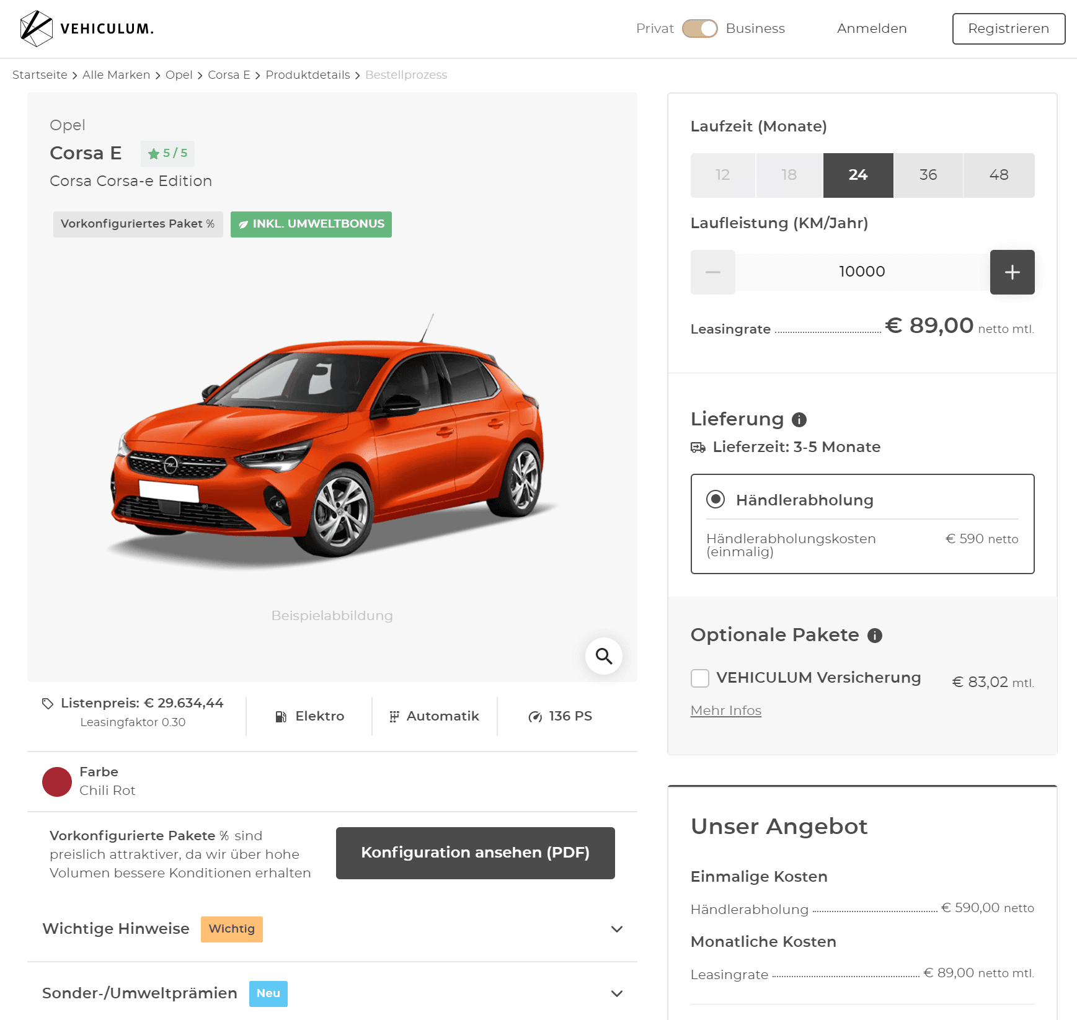Select the 18 months term
This screenshot has height=1020, width=1077.
[x=789, y=175]
